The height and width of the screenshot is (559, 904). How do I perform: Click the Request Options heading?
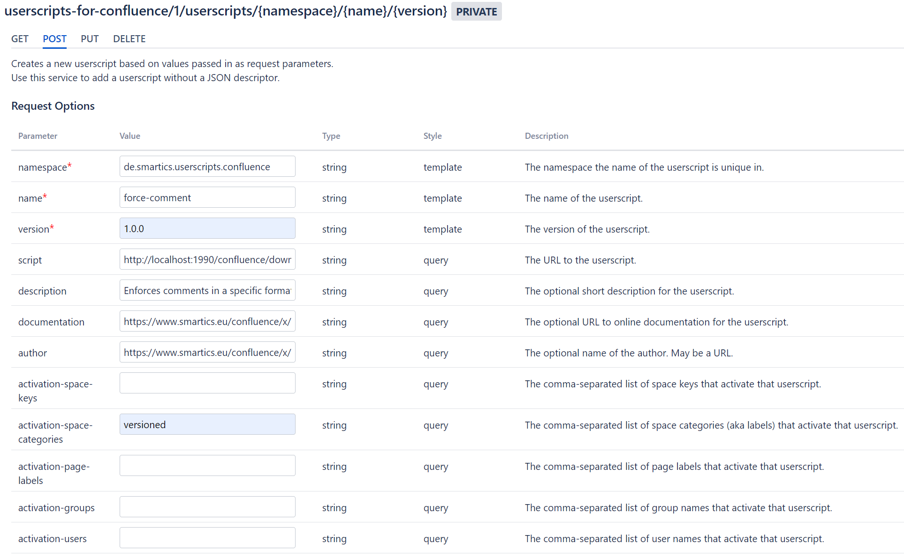(x=53, y=106)
